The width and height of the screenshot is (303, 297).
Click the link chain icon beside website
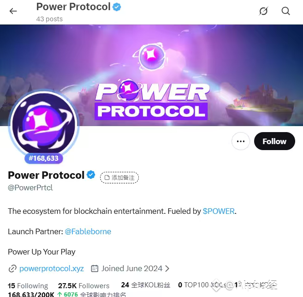(12, 268)
